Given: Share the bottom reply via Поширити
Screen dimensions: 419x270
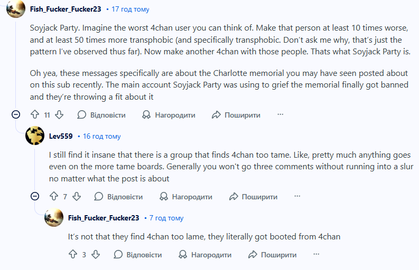Looking at the screenshot, I should (x=273, y=255).
